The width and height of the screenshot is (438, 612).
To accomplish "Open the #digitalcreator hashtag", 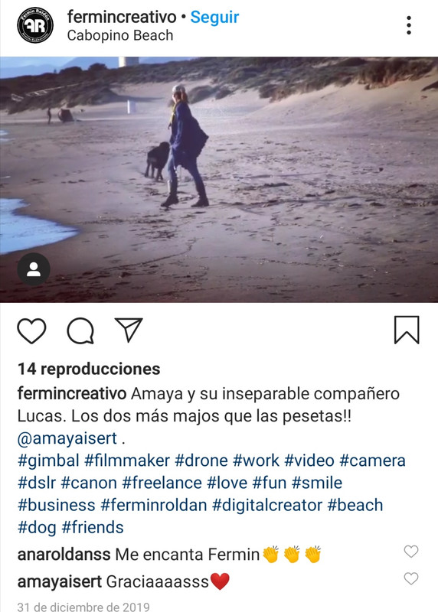I will 267,505.
